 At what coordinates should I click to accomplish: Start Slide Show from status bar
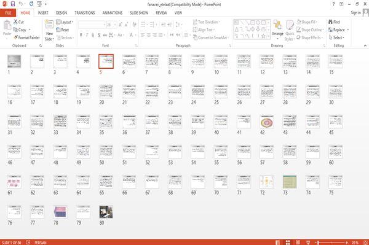pyautogui.click(x=308, y=243)
